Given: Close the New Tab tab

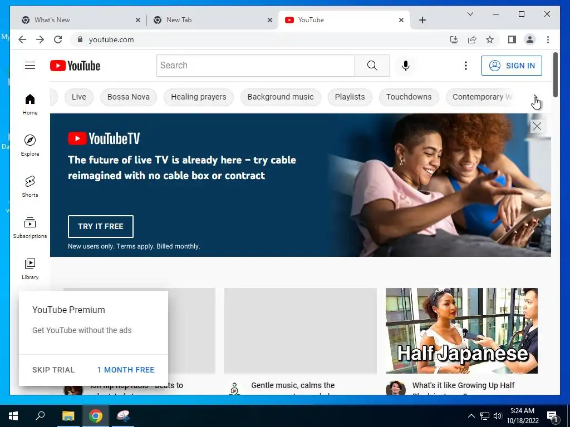Looking at the screenshot, I should tap(270, 21).
